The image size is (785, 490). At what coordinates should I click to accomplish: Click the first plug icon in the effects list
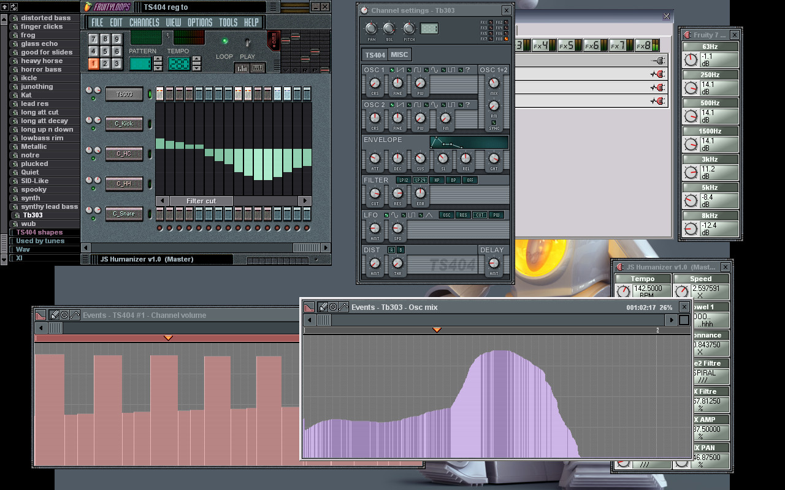[x=658, y=61]
